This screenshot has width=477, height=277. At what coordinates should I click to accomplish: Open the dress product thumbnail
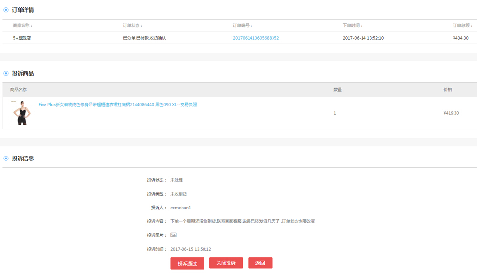[x=22, y=113]
